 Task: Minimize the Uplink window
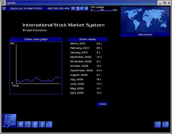click(x=160, y=3)
